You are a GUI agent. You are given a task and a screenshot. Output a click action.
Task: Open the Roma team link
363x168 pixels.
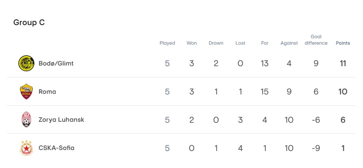pos(47,92)
